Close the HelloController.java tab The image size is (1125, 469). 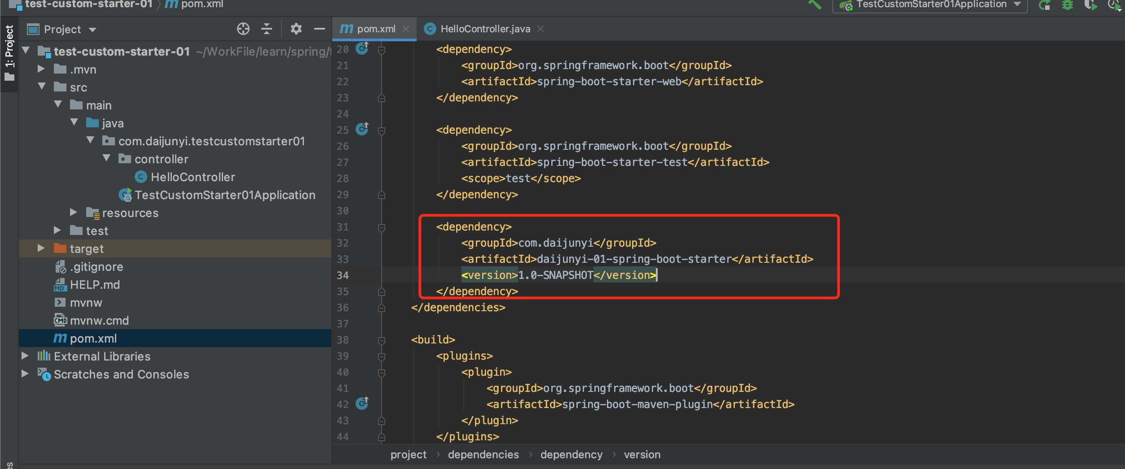pyautogui.click(x=541, y=29)
